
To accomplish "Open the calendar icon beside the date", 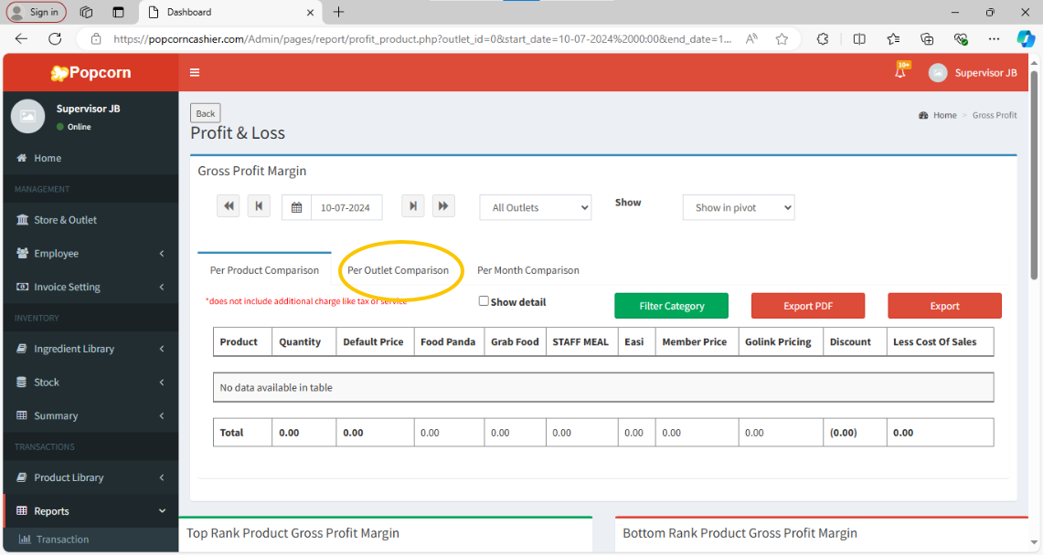I will coord(297,208).
